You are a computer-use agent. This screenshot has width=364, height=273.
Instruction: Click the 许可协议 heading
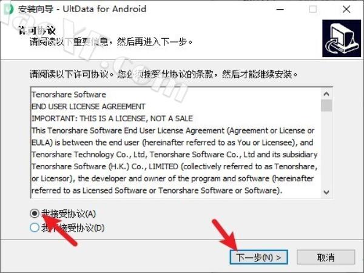tap(37, 30)
